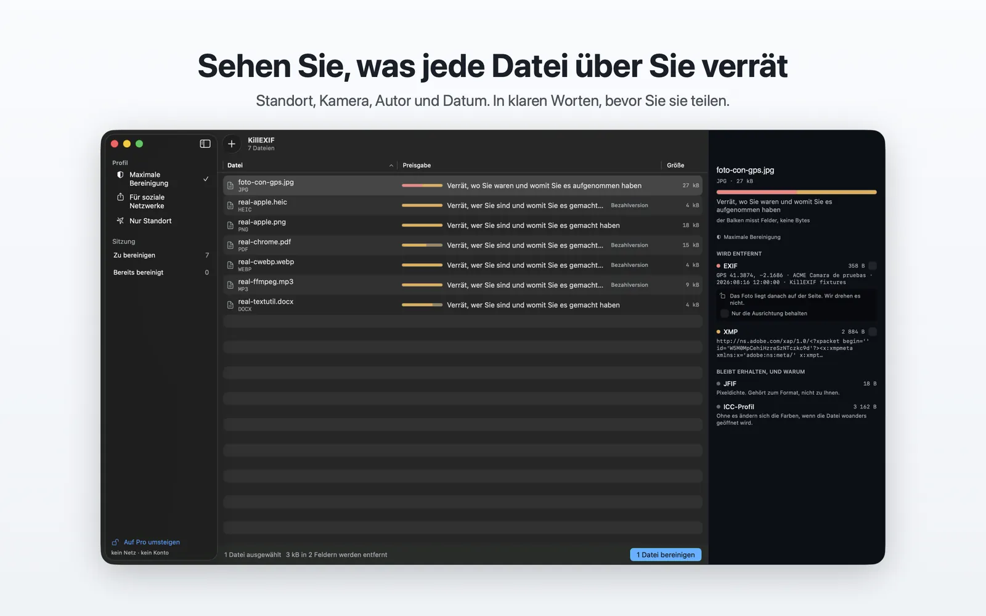Screen dimensions: 986x616
Task: Click the large exposure bar in detail panel
Action: (x=796, y=192)
